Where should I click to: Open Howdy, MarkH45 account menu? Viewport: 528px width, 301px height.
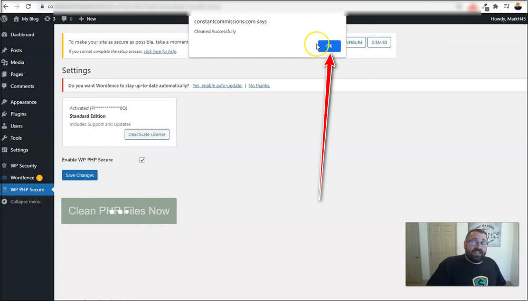tap(508, 19)
